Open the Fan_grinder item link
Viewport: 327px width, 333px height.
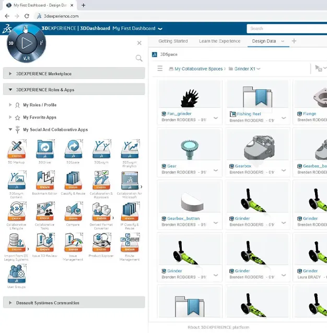click(x=179, y=114)
